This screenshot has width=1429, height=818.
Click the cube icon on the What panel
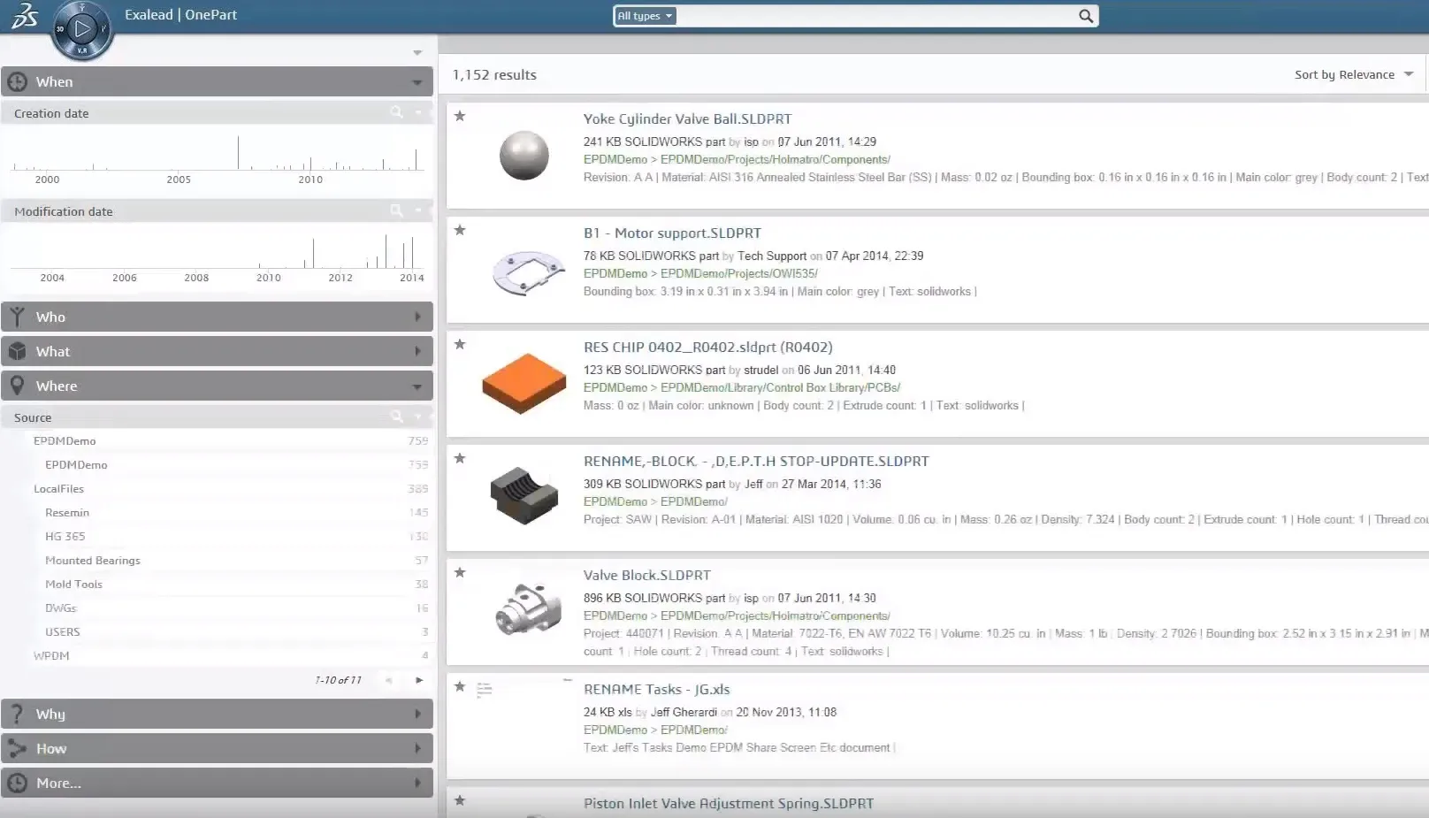pyautogui.click(x=16, y=351)
